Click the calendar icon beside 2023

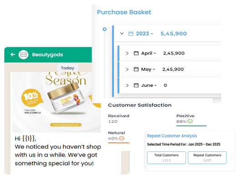click(131, 34)
